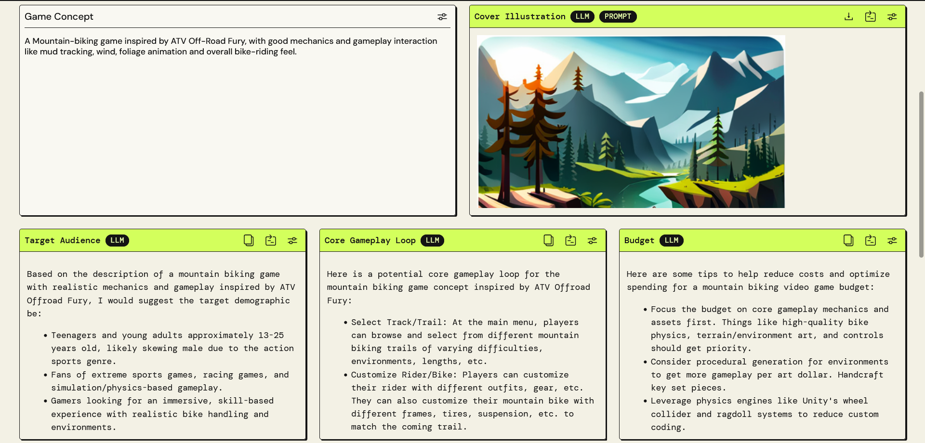
Task: Click the Core Gameplay Loop card title
Action: tap(370, 240)
